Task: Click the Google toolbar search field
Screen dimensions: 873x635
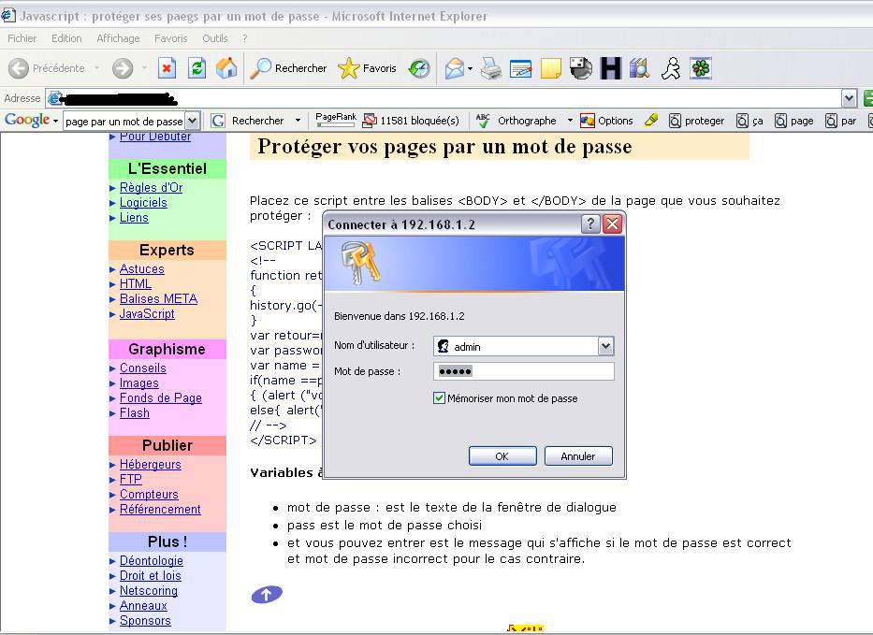Action: pyautogui.click(x=124, y=121)
